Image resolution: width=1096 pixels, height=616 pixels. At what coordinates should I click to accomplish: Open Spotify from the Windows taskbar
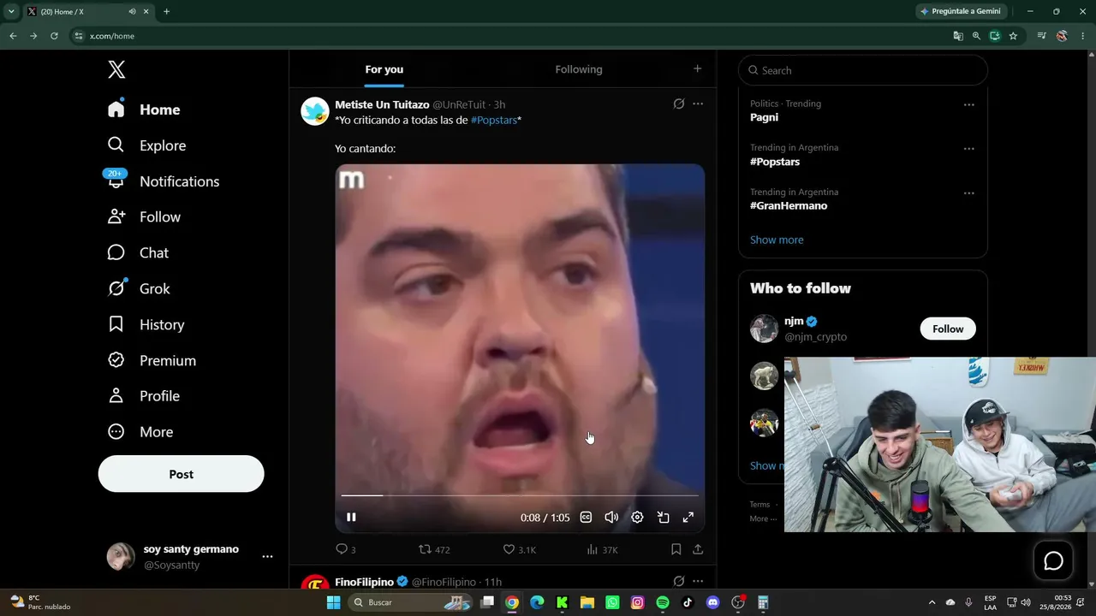tap(663, 602)
